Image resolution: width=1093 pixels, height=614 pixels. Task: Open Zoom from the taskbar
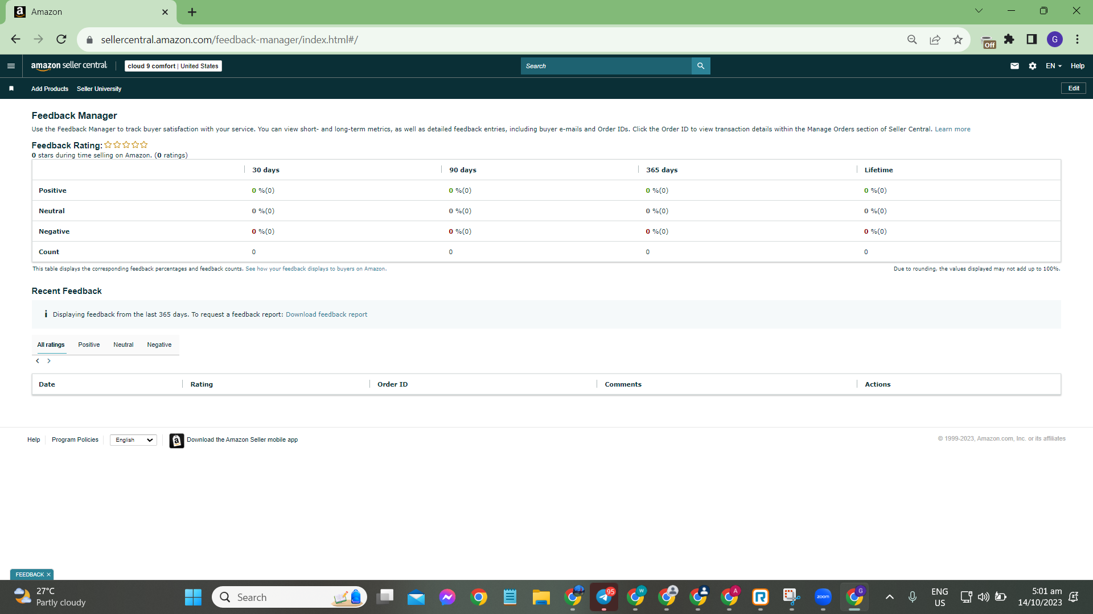point(823,597)
